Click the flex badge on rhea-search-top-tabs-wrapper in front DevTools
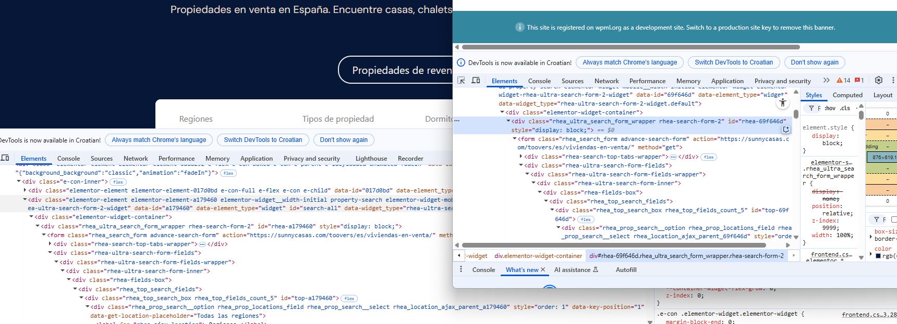Viewport: 897px width, 324px height. pyautogui.click(x=708, y=157)
